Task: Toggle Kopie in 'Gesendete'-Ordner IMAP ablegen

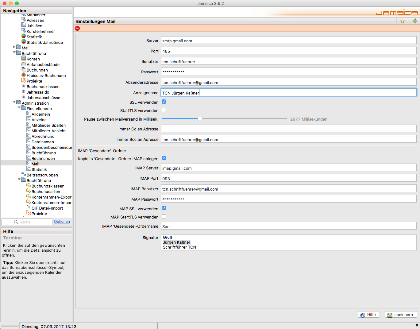Action: tap(164, 158)
